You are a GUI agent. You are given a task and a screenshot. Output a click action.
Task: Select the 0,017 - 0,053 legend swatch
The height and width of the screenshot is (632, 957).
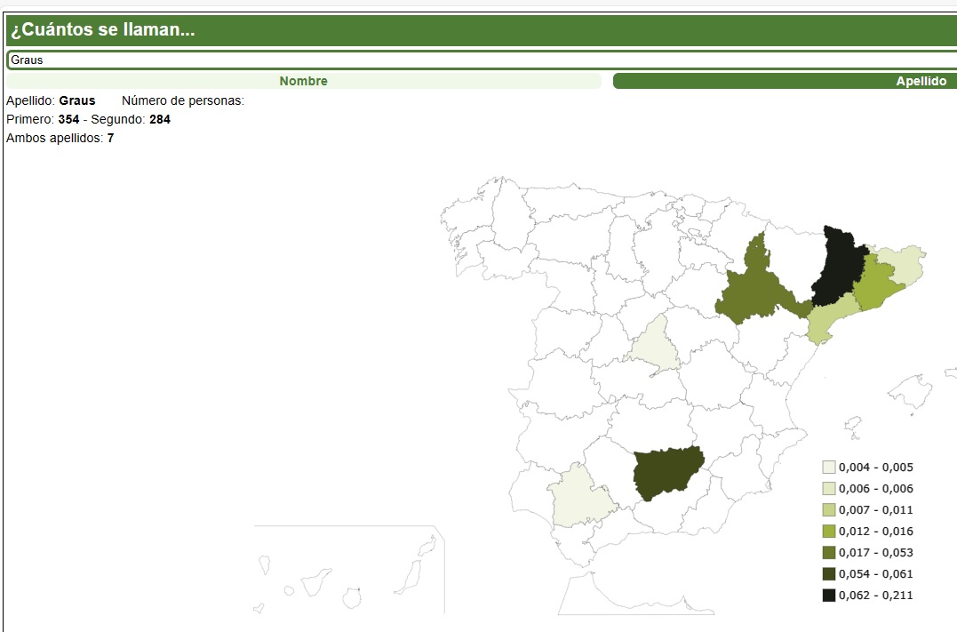click(828, 553)
